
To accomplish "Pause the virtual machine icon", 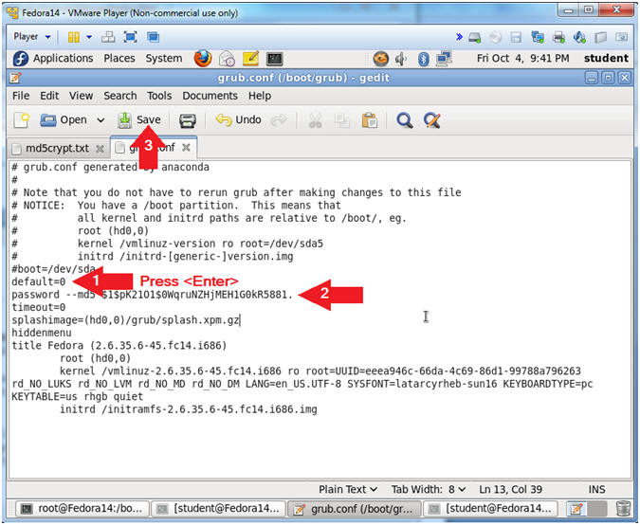I will 73,37.
